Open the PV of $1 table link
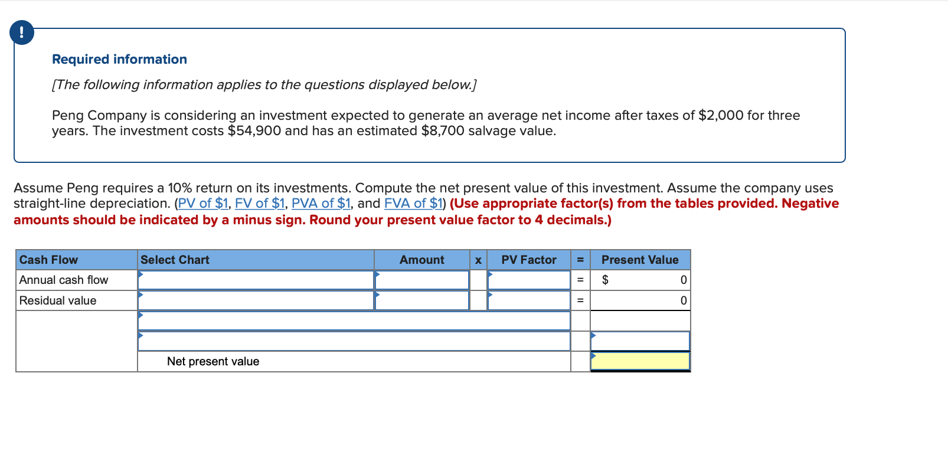This screenshot has height=471, width=948. [203, 204]
